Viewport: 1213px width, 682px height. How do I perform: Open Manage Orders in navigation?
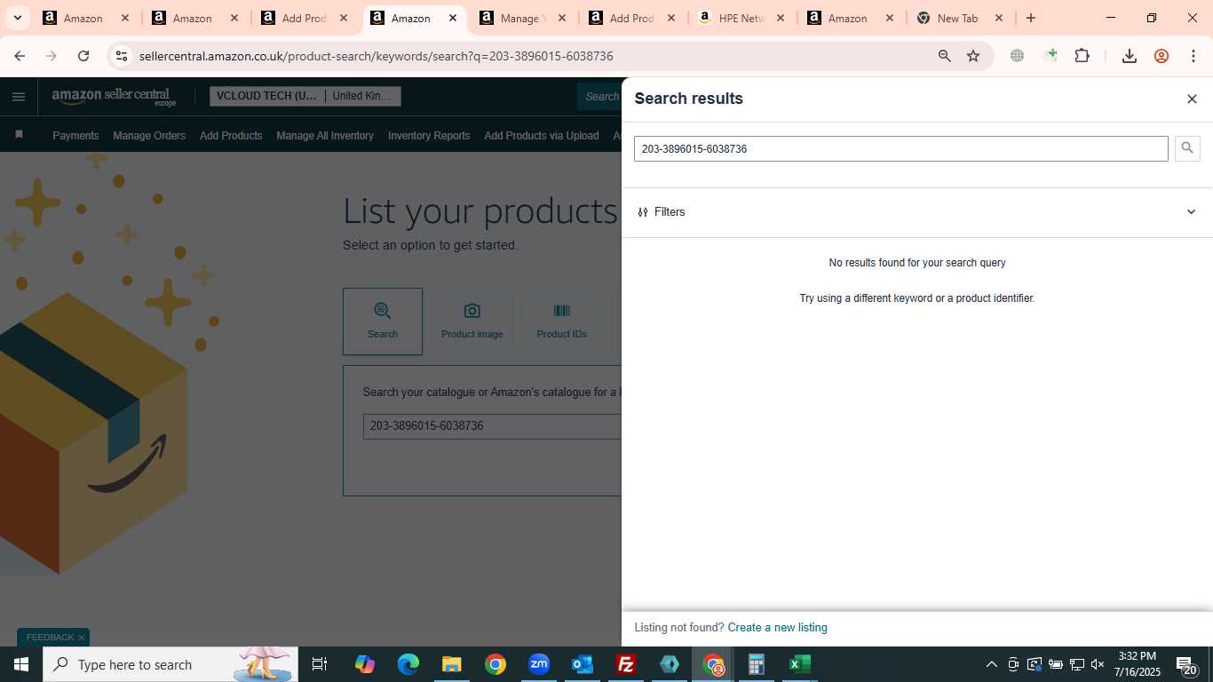pyautogui.click(x=149, y=136)
